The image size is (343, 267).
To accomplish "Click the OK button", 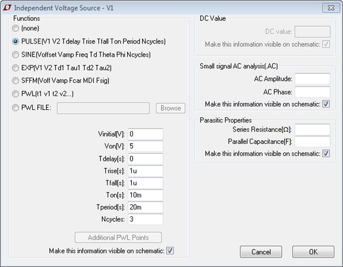I will pyautogui.click(x=313, y=252).
